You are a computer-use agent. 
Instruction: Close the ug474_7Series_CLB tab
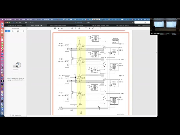pyautogui.click(x=27, y=25)
